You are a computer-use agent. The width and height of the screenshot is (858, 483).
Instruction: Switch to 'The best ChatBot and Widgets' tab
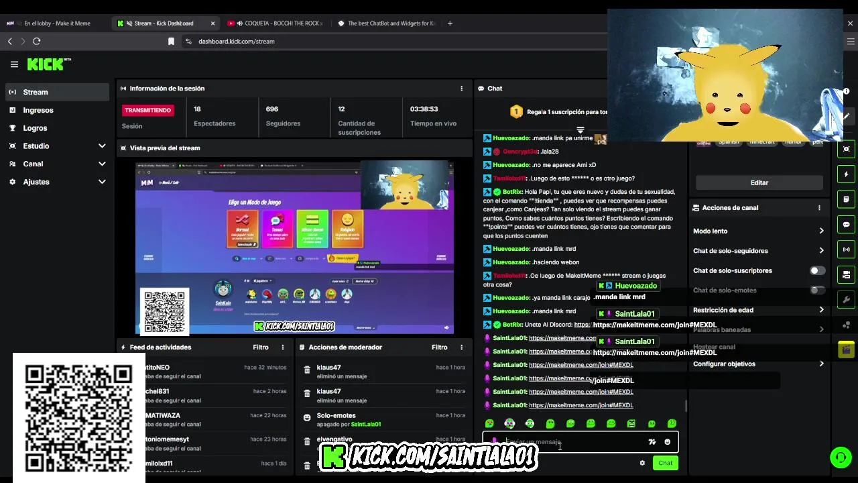pos(387,23)
